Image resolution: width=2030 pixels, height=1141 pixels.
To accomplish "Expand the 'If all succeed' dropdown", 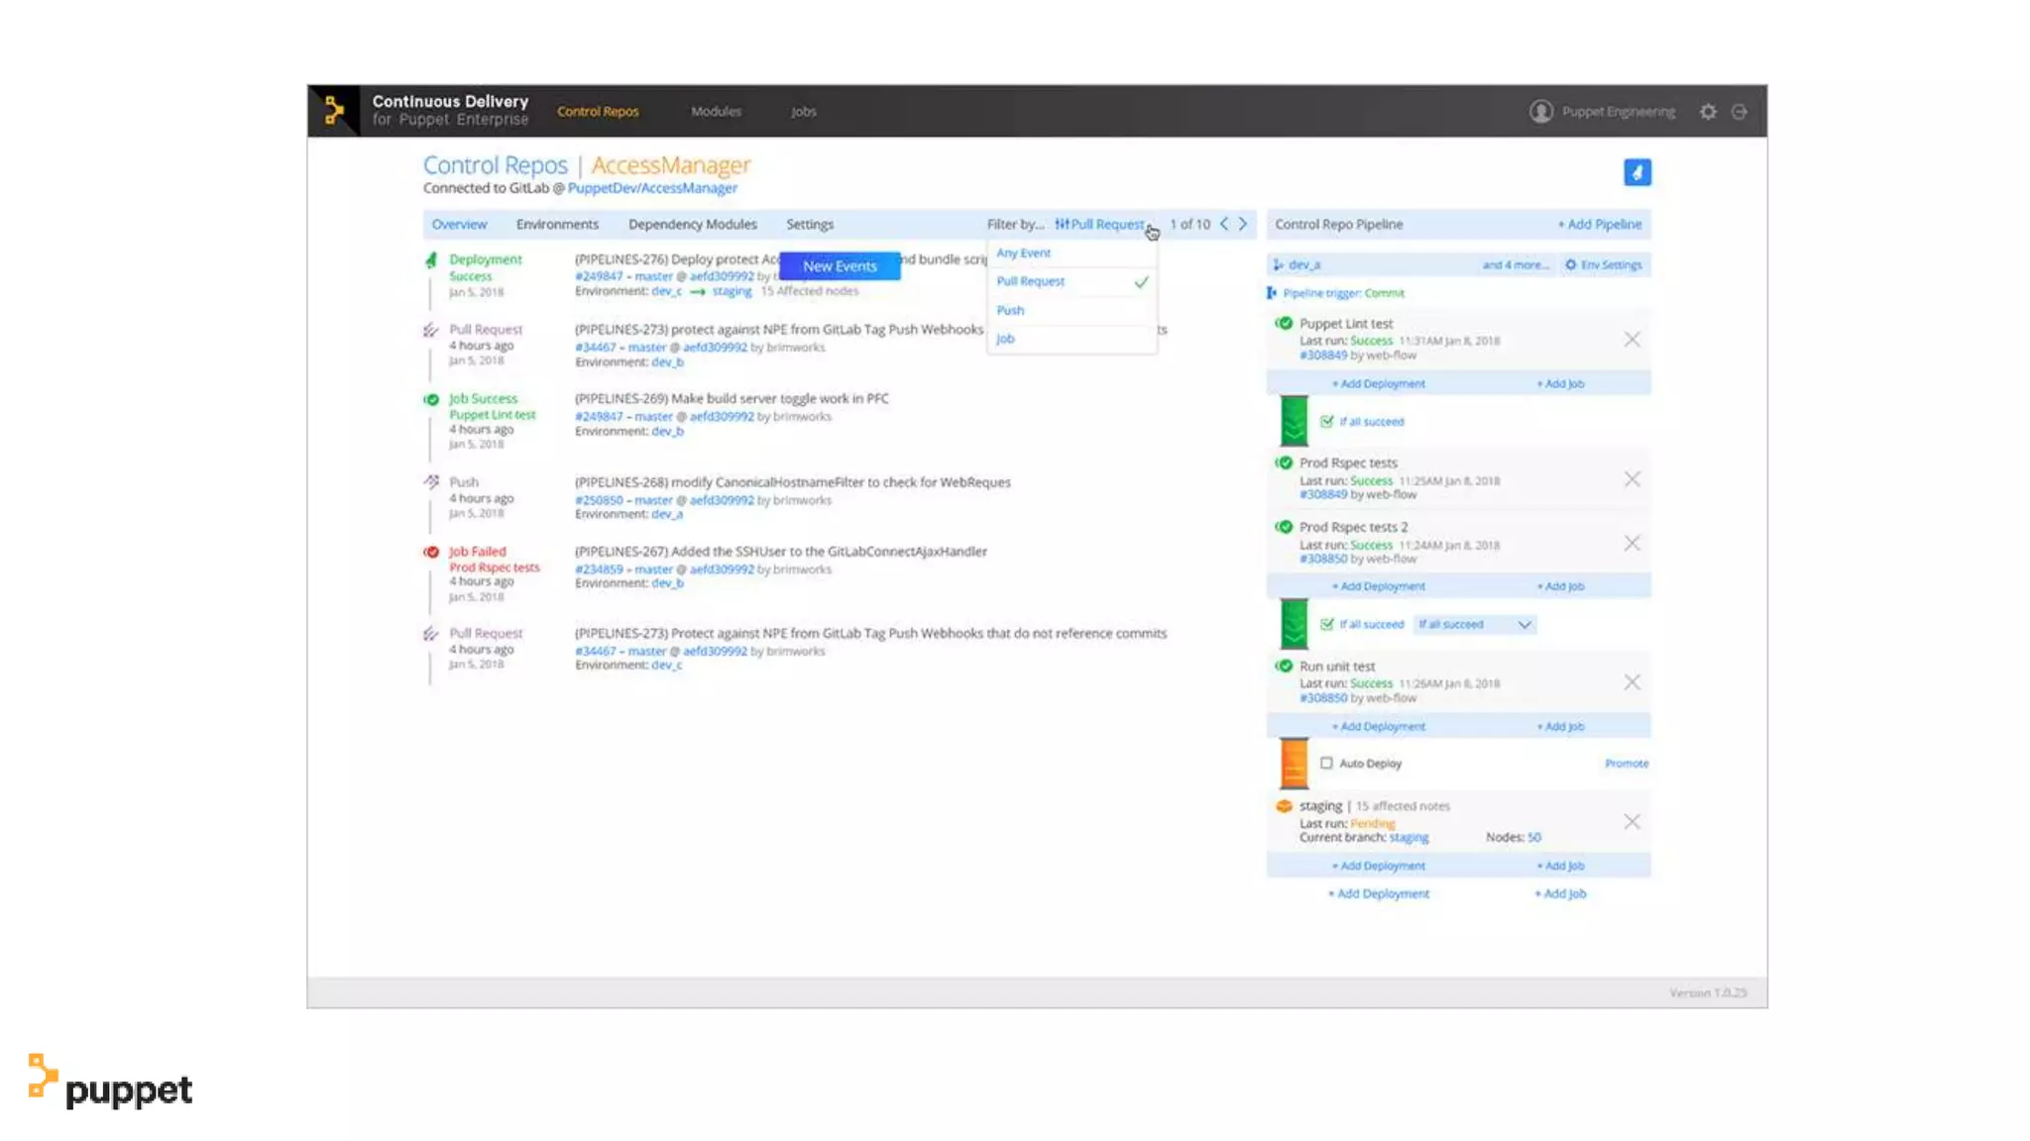I will 1524,624.
